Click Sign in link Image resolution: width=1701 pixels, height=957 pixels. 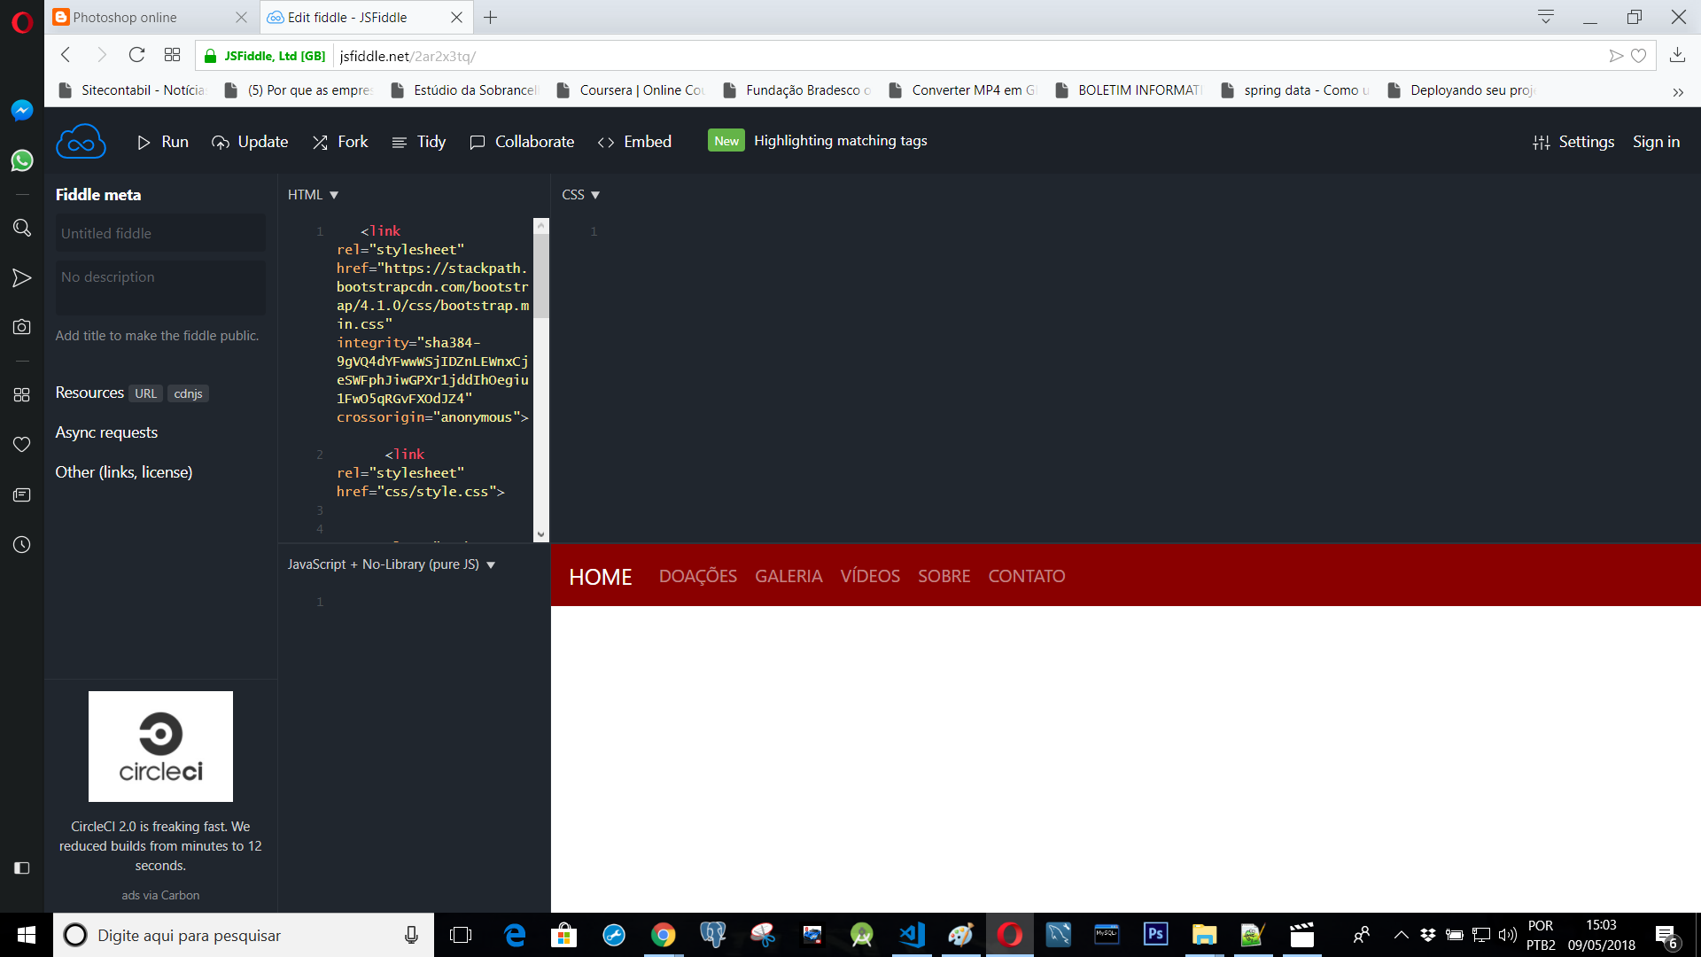point(1656,142)
